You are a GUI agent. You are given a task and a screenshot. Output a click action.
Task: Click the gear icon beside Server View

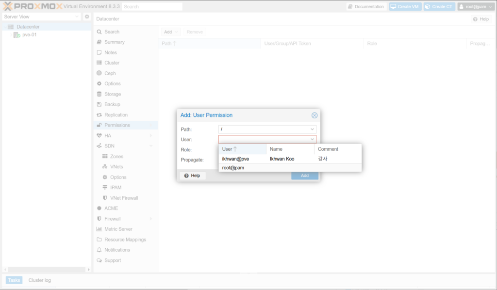click(x=87, y=16)
